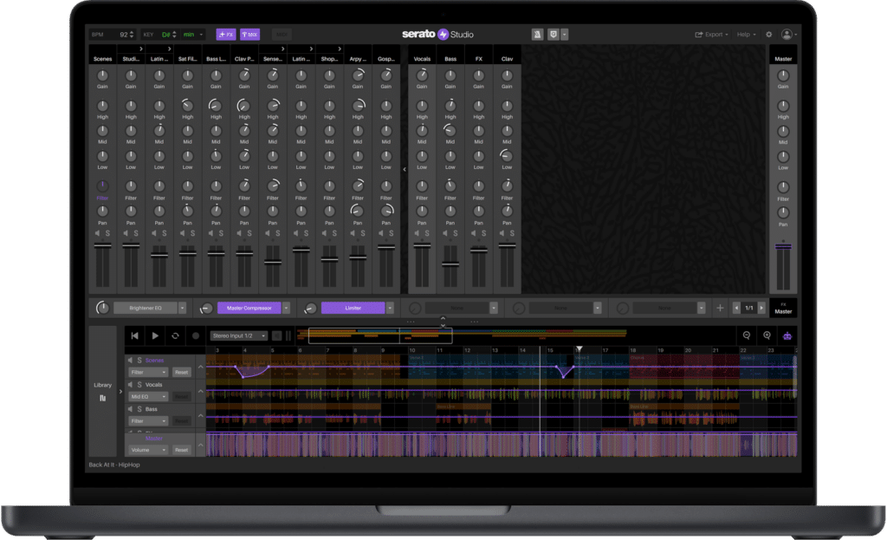Reset the Master Volume automation
The height and width of the screenshot is (540, 887).
(181, 450)
